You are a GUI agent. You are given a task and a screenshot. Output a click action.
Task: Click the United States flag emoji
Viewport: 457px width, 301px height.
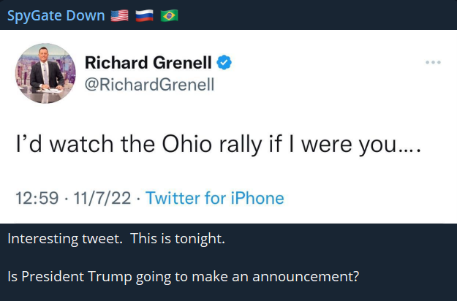(119, 15)
